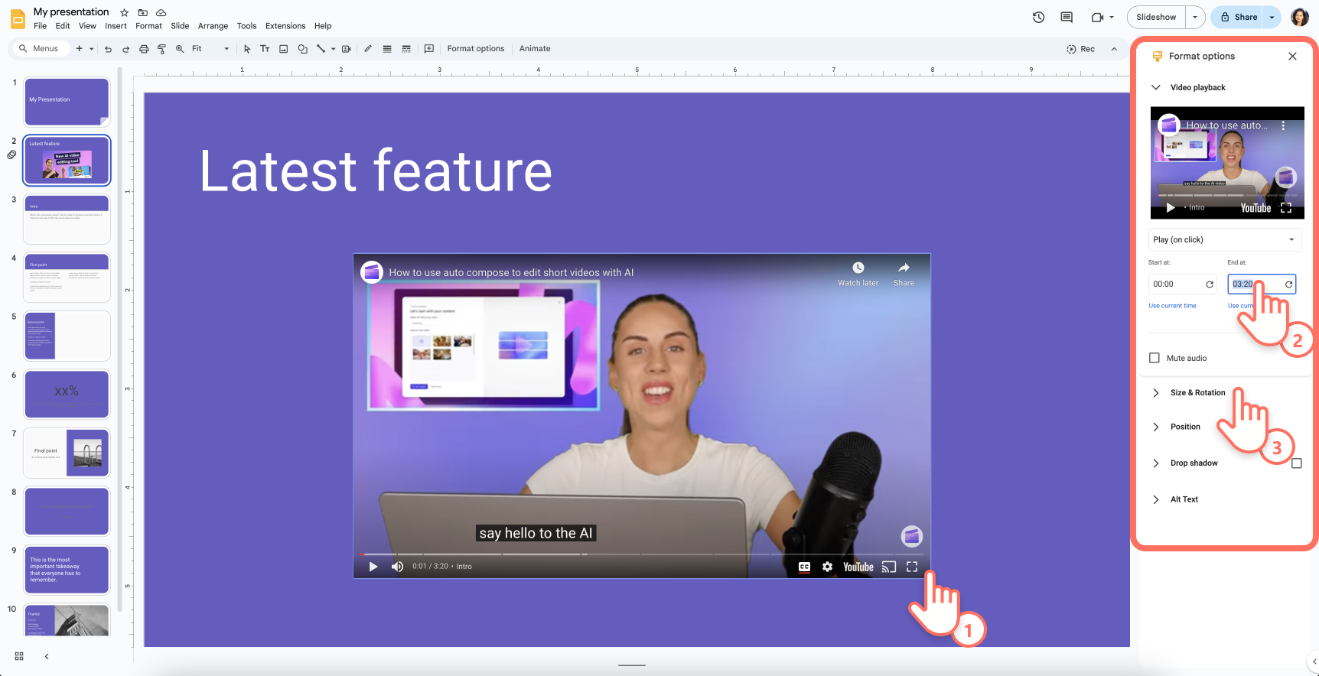The height and width of the screenshot is (676, 1319).
Task: Click the border color pencil icon
Action: pyautogui.click(x=368, y=49)
